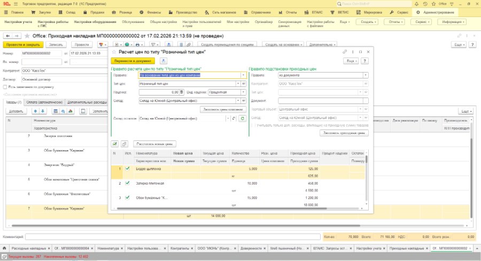Expand the Тип цен Розничный dropdown
This screenshot has width=481, height=261.
tap(238, 84)
